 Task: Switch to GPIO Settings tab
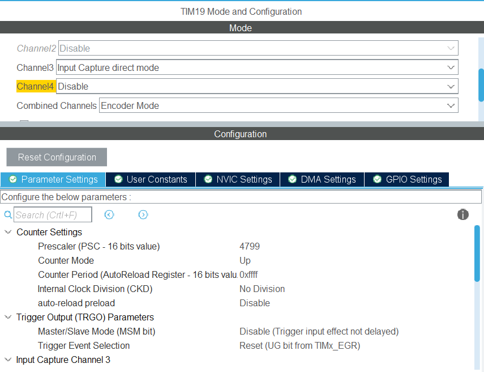coord(406,179)
